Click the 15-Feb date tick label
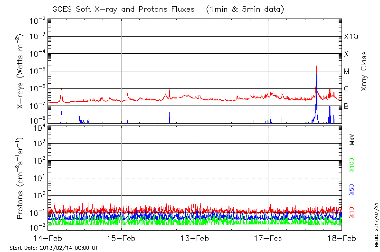 tap(121, 239)
